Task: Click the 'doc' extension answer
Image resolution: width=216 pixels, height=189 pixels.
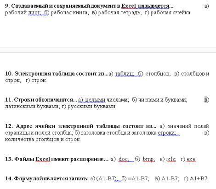Action: pos(123,159)
